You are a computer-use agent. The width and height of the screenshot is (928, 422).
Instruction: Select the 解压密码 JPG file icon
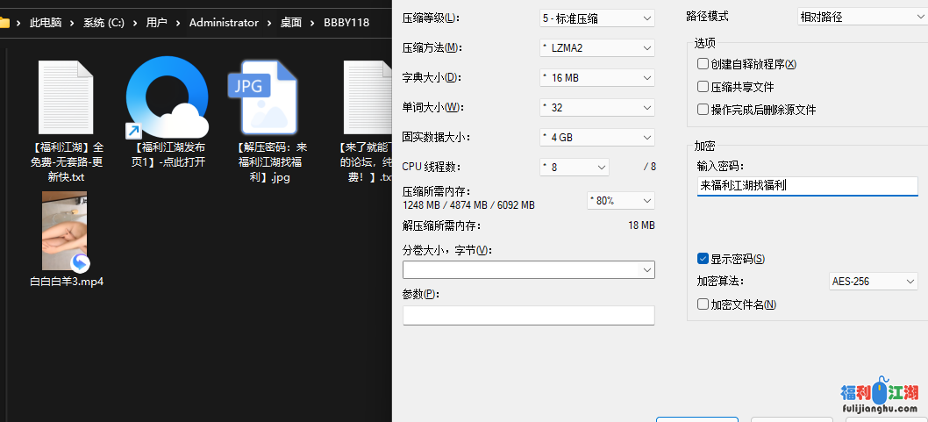(x=263, y=96)
